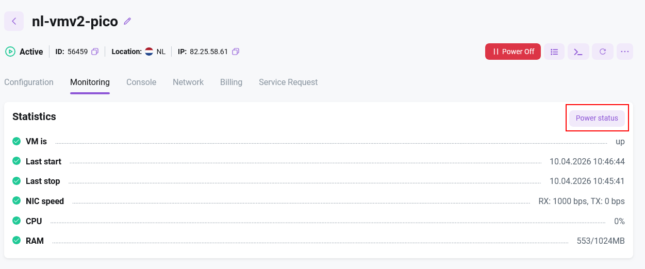Switch to Service Request tab

(288, 82)
